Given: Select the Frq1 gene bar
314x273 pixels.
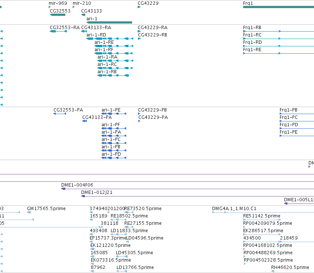Looking at the screenshot, I should pos(279,7).
